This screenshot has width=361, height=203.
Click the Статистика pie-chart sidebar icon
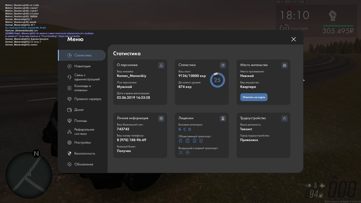[x=69, y=55]
